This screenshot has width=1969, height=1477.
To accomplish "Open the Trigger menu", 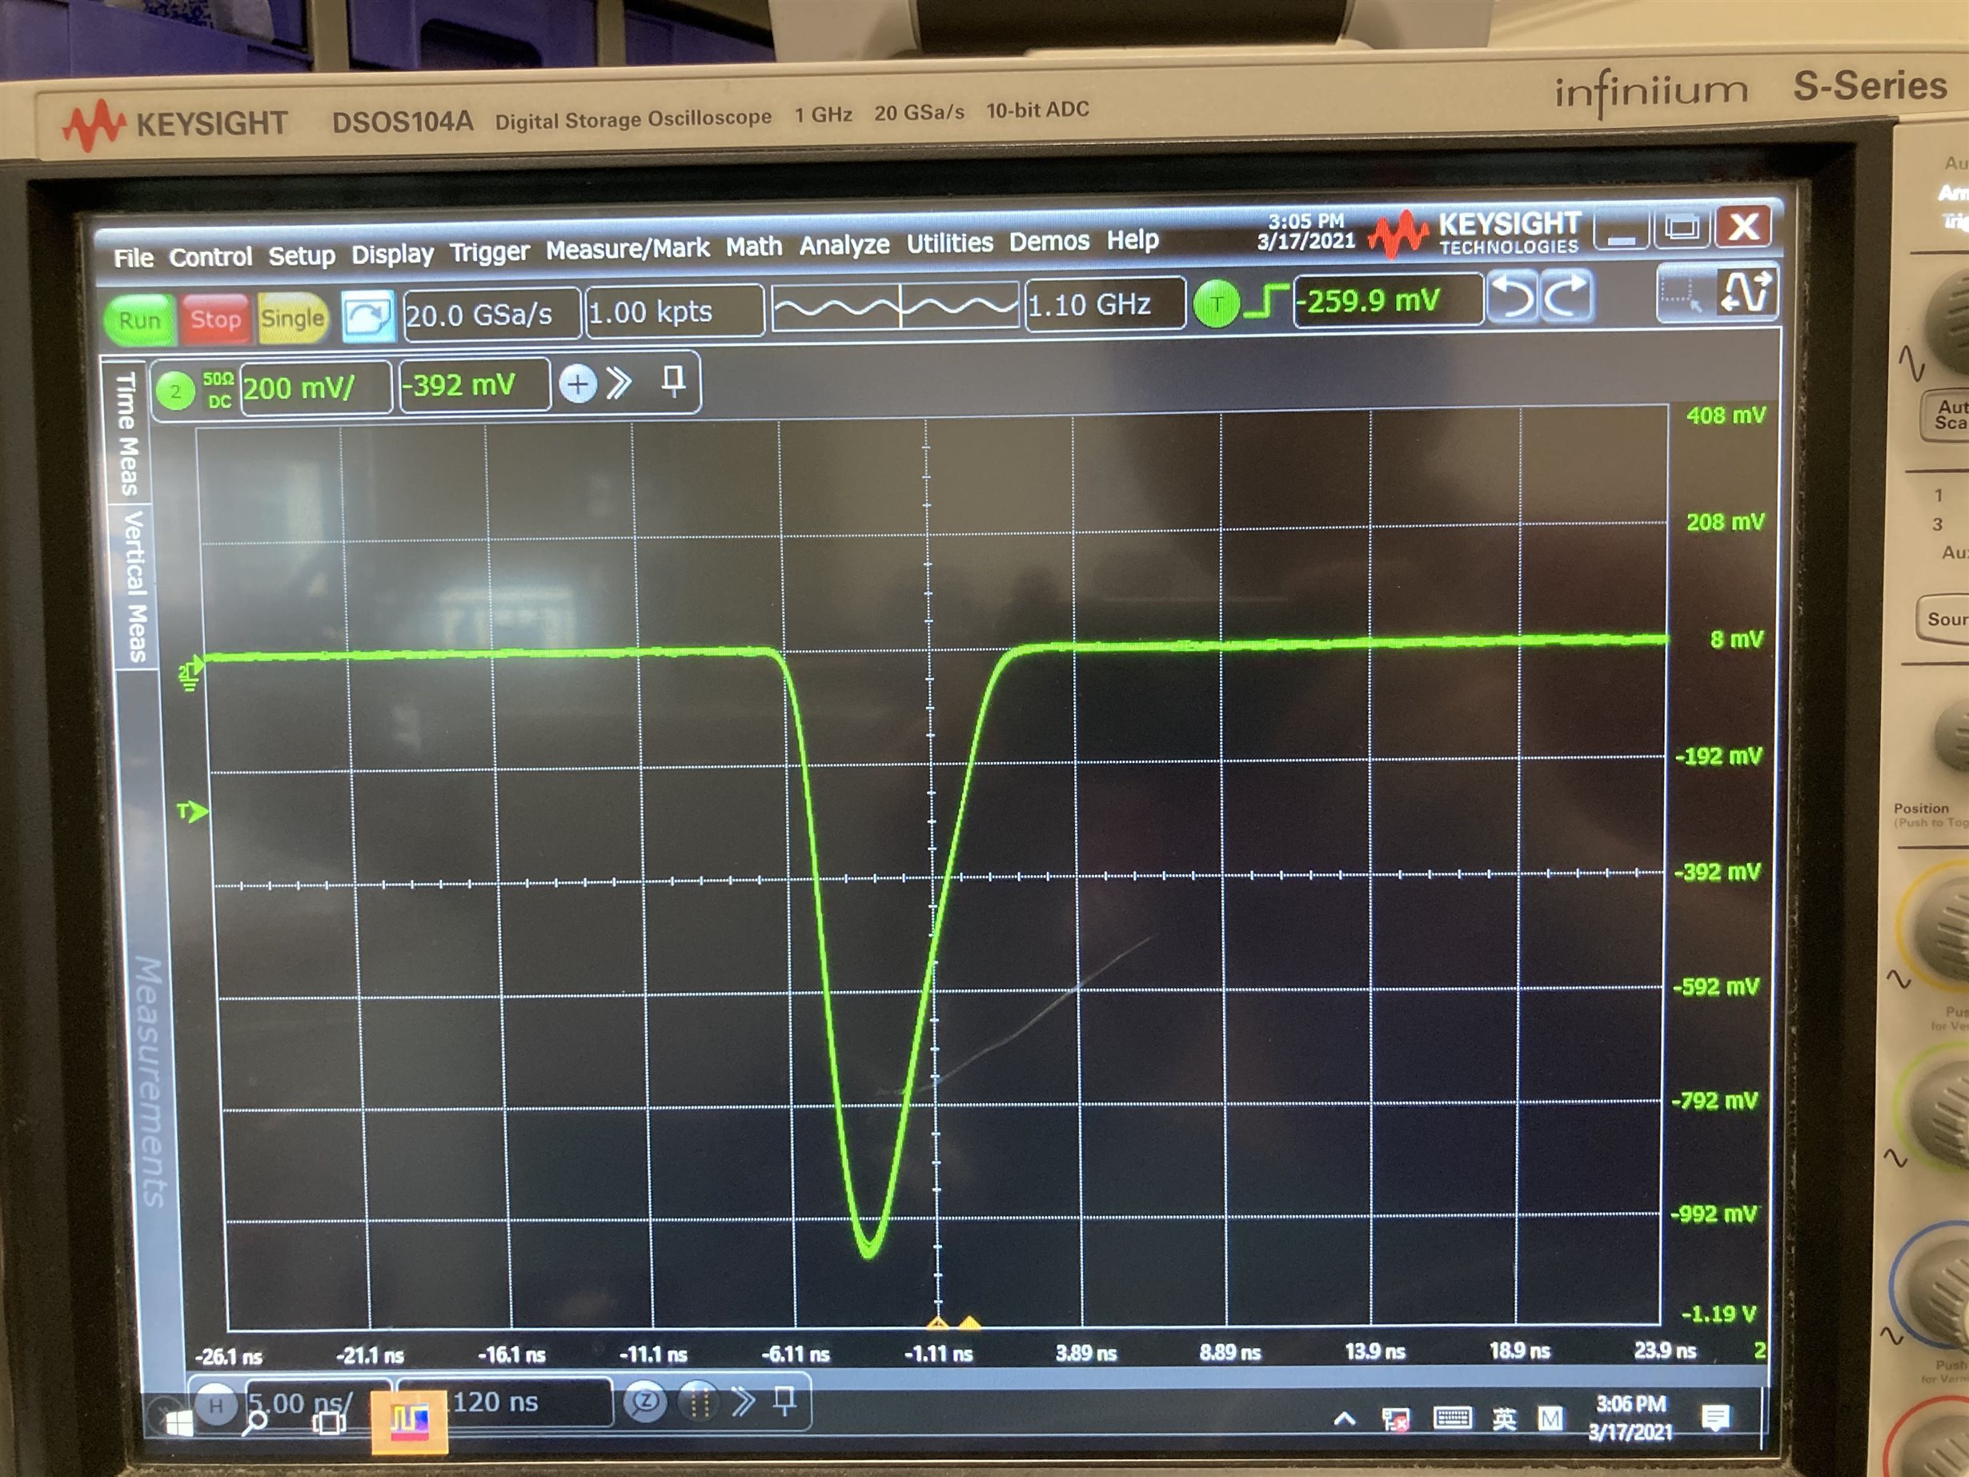I will (489, 253).
